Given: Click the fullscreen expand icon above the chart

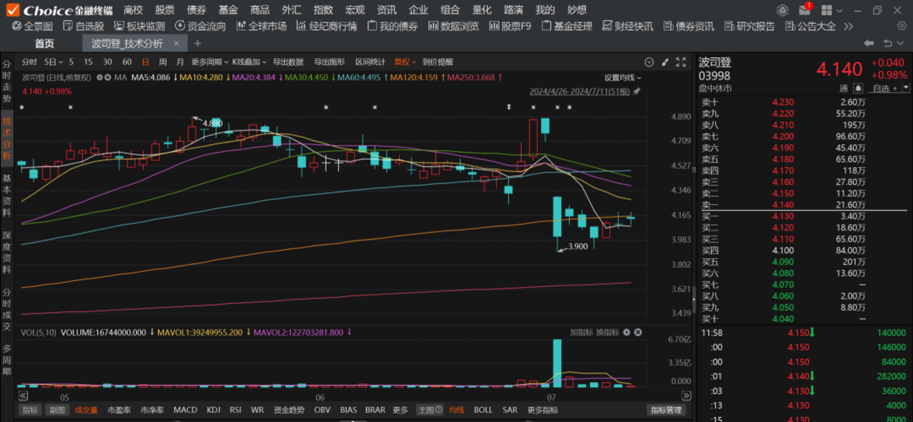Looking at the screenshot, I should pos(681,63).
